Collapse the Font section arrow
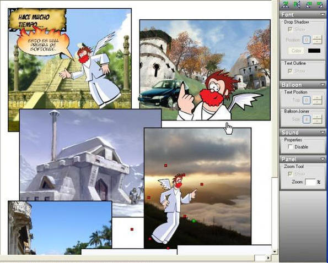Viewport: 328px width, 263px height. click(x=322, y=15)
